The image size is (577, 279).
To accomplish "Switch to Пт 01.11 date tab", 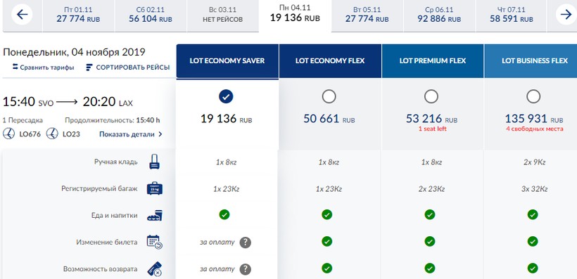I will point(78,15).
